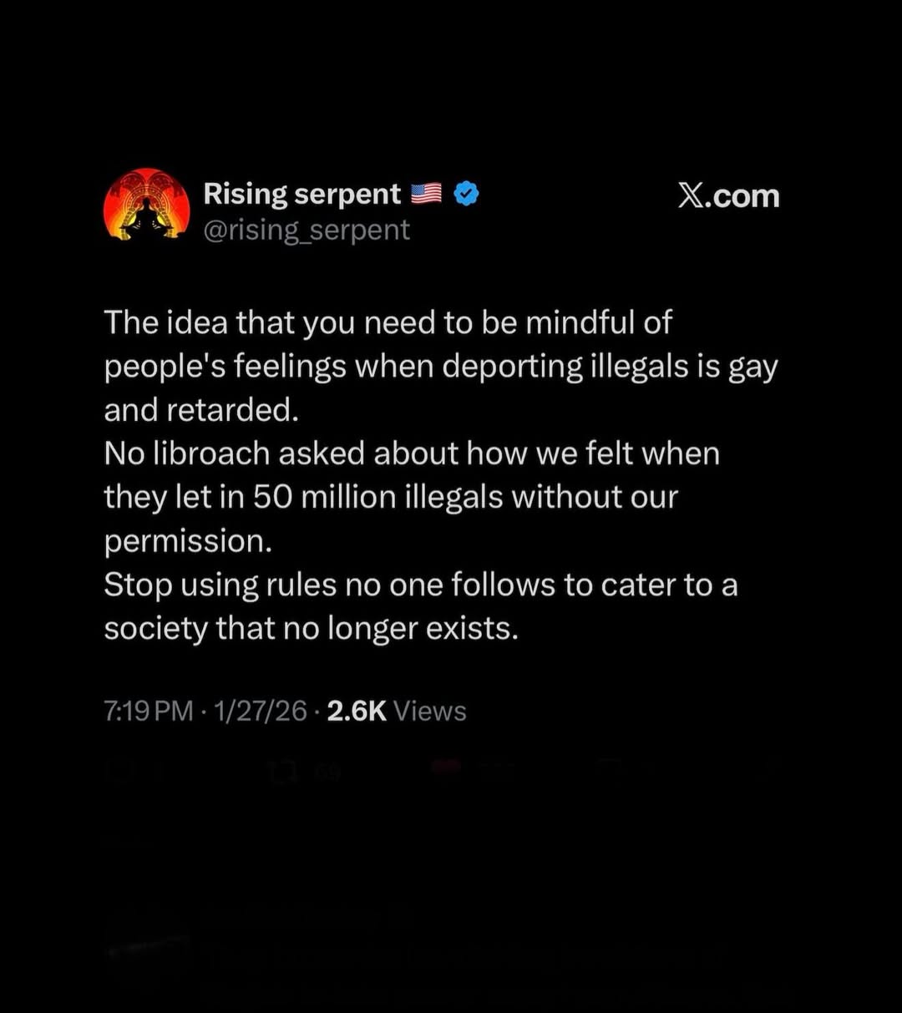Click the "Views" label

430,711
